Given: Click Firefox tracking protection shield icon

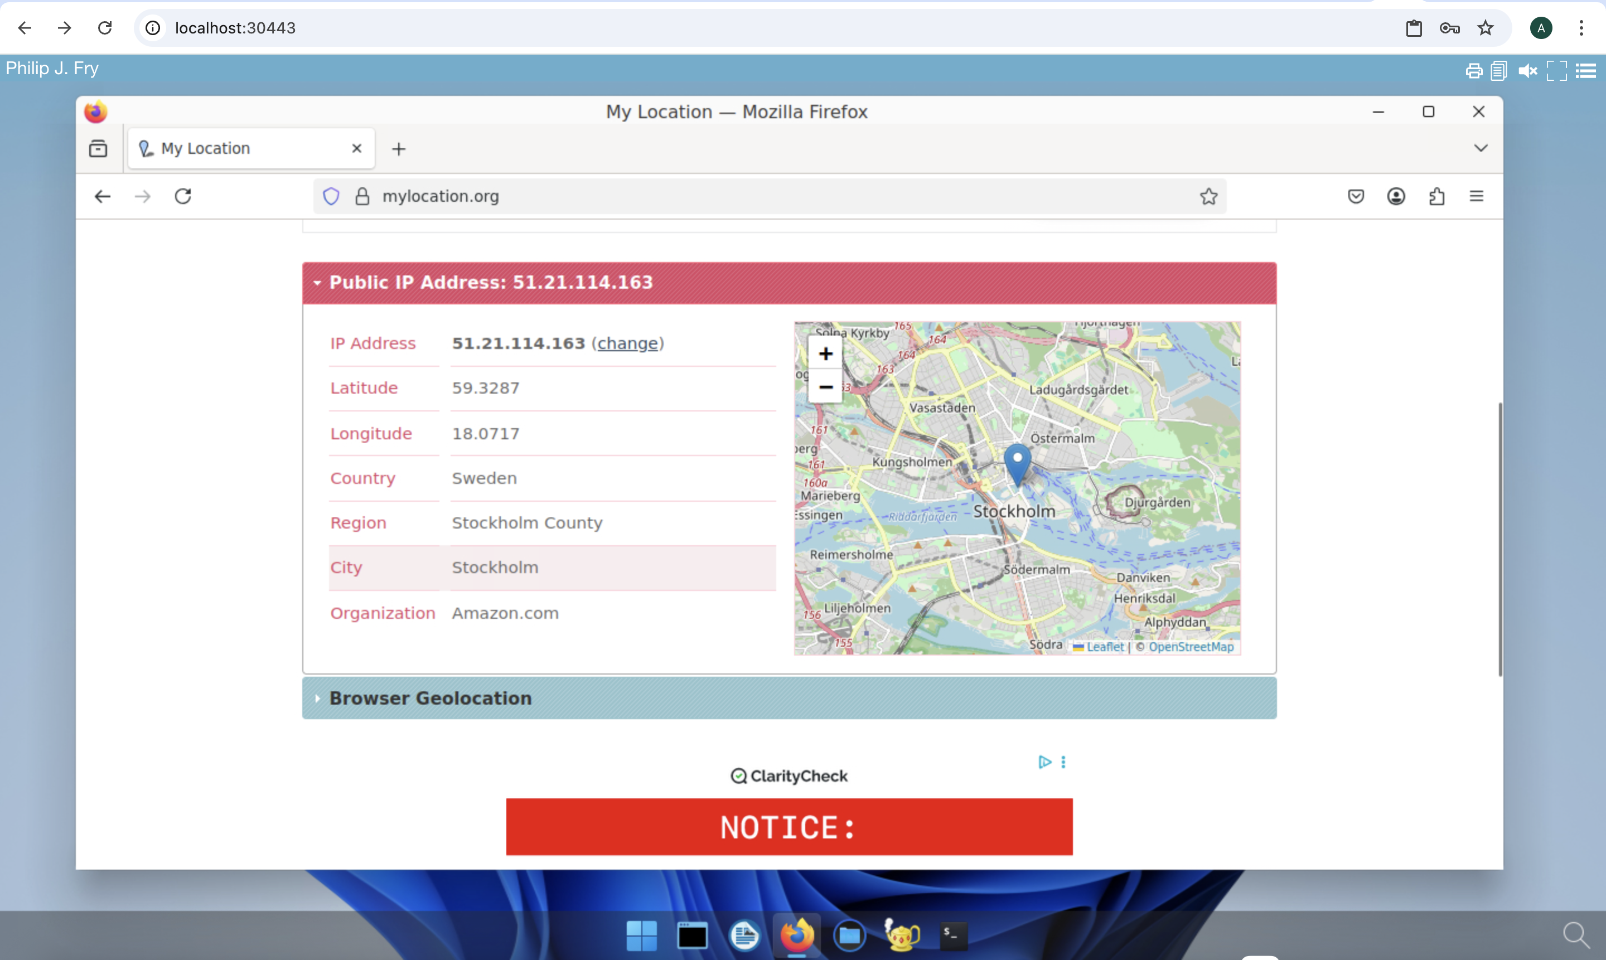Looking at the screenshot, I should click(331, 196).
